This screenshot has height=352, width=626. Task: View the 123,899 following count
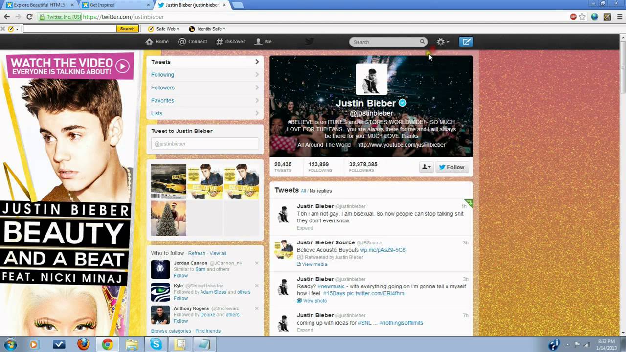[320, 167]
